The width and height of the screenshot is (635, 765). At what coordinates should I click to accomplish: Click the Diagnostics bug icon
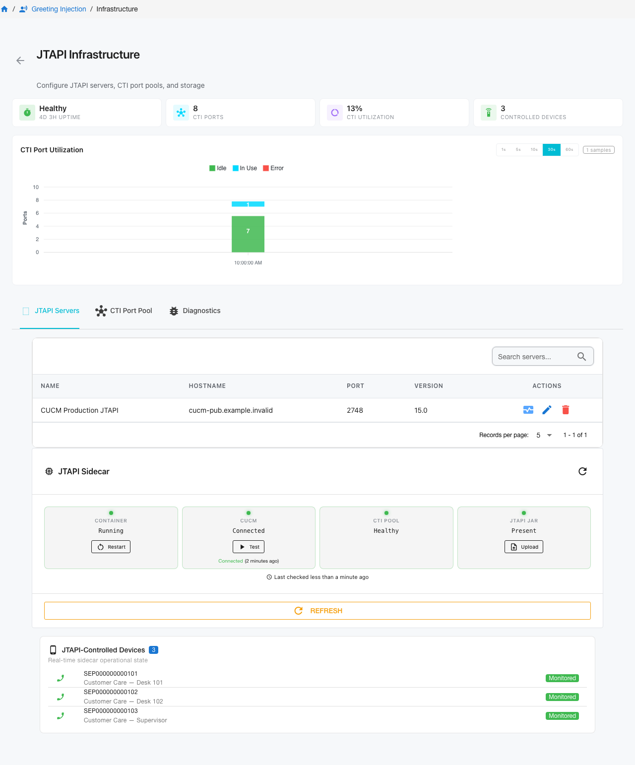tap(174, 311)
